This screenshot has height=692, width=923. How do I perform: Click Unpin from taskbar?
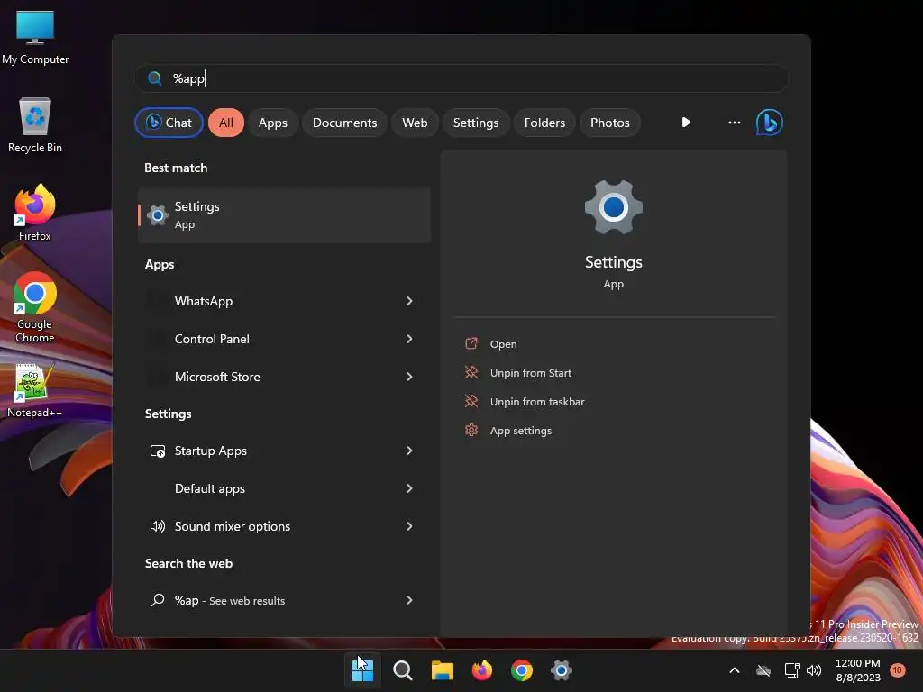[537, 402]
